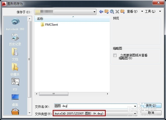Image resolution: width=166 pixels, height=120 pixels.
Task: Open 文档 documents location in sidebar
Action: tap(15, 54)
